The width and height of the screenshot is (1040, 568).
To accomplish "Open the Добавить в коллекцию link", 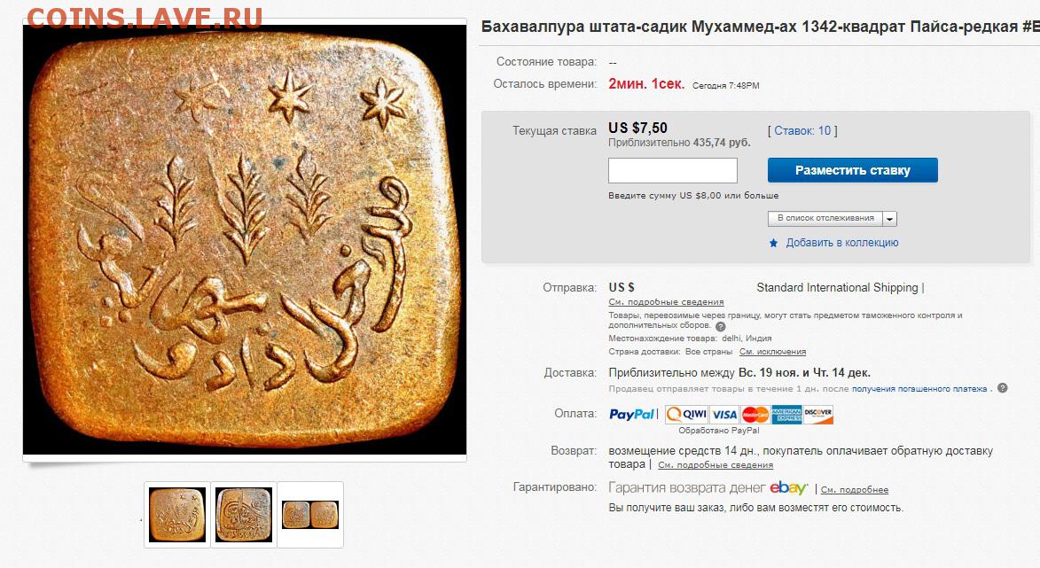I will click(x=841, y=243).
